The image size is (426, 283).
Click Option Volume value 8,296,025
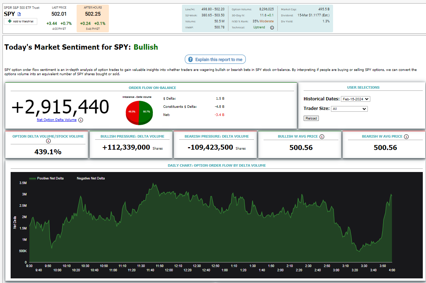[266, 9]
